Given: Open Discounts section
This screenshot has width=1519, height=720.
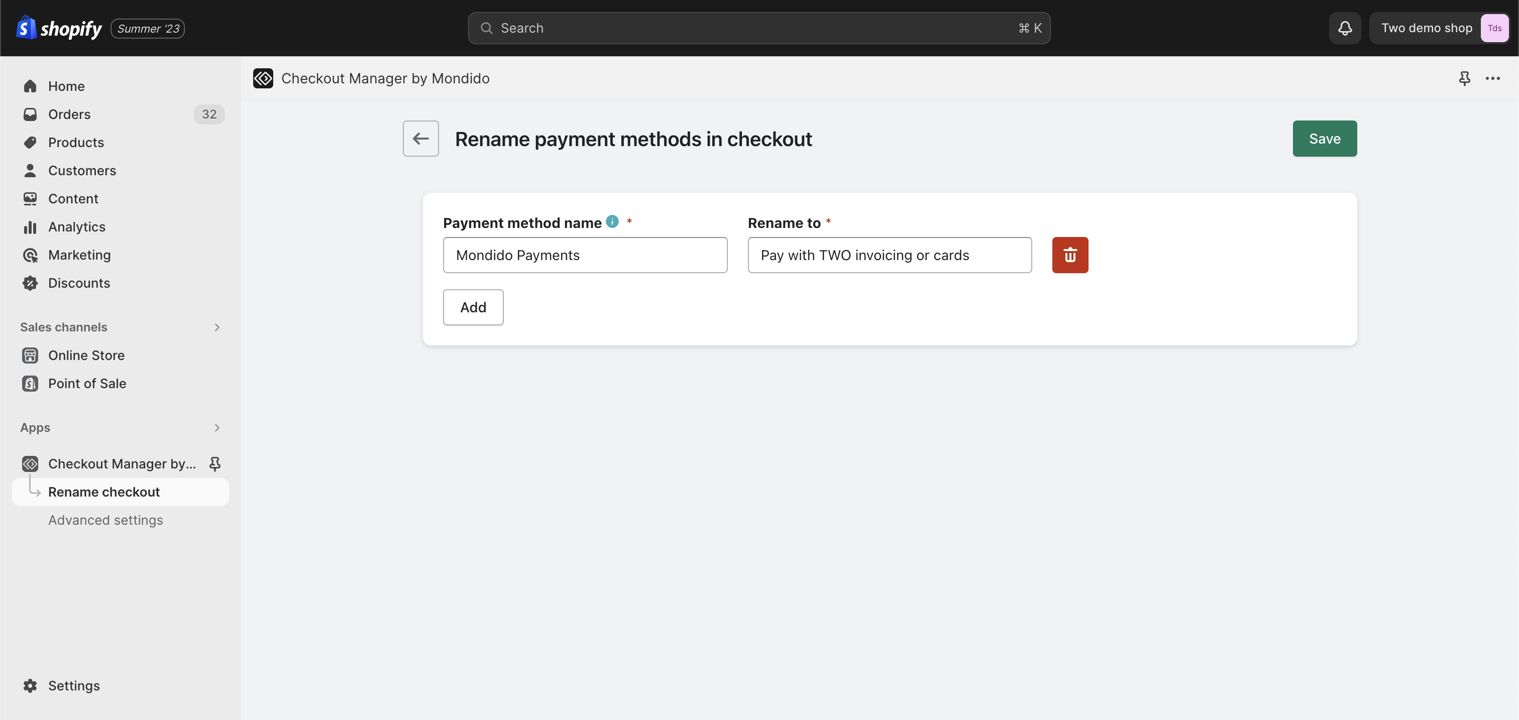Looking at the screenshot, I should tap(120, 283).
